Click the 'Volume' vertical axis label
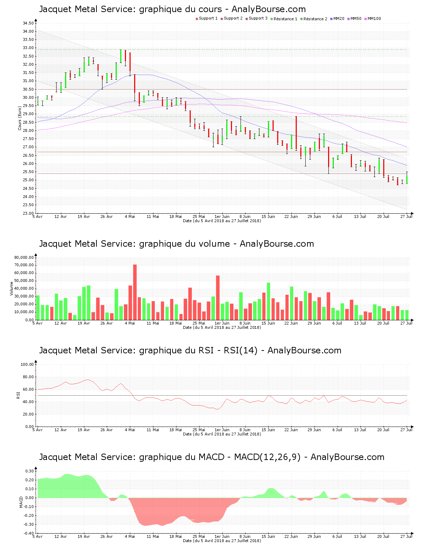This screenshot has width=427, height=551. pyautogui.click(x=12, y=289)
